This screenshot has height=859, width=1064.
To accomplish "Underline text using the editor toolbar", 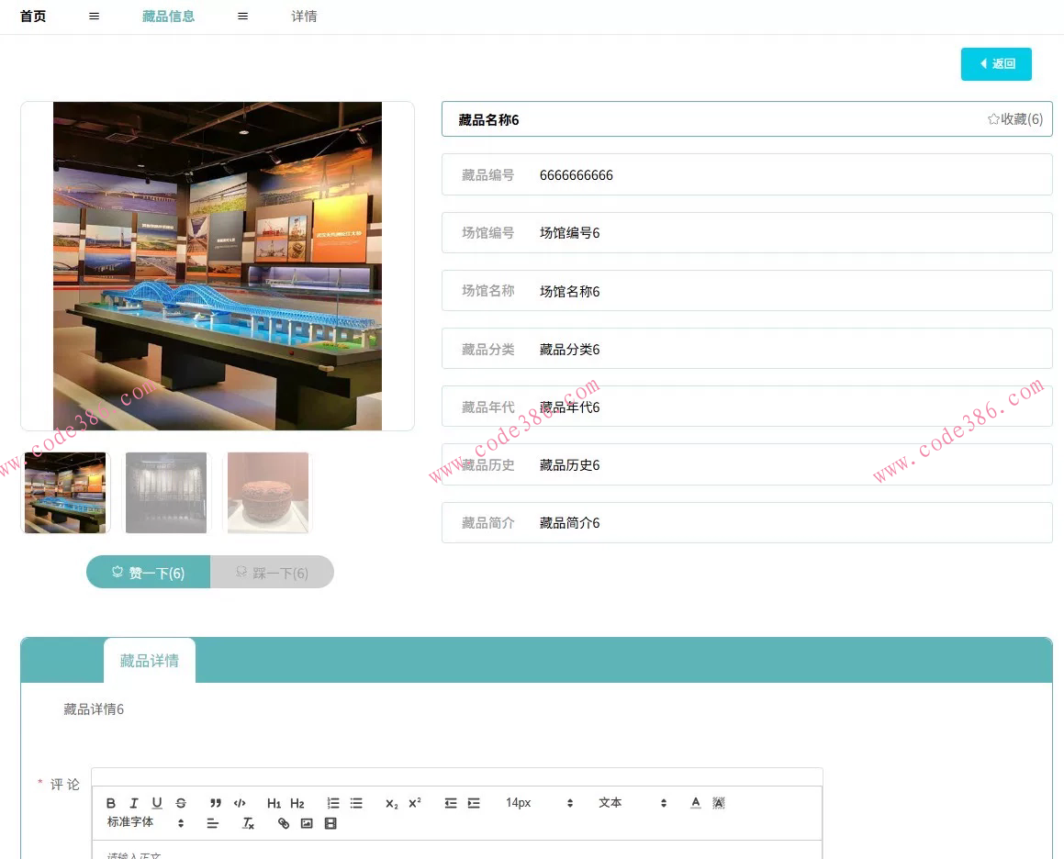I will coord(156,803).
